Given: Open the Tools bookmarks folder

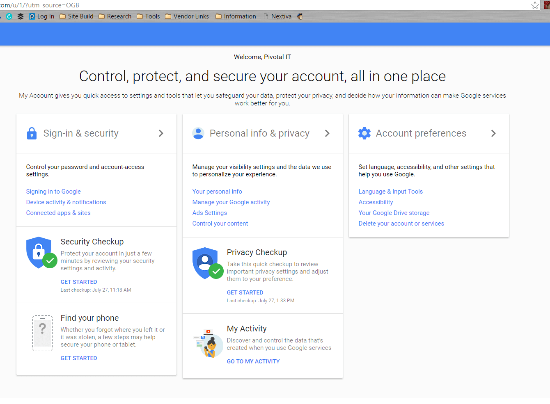Looking at the screenshot, I should tap(148, 16).
